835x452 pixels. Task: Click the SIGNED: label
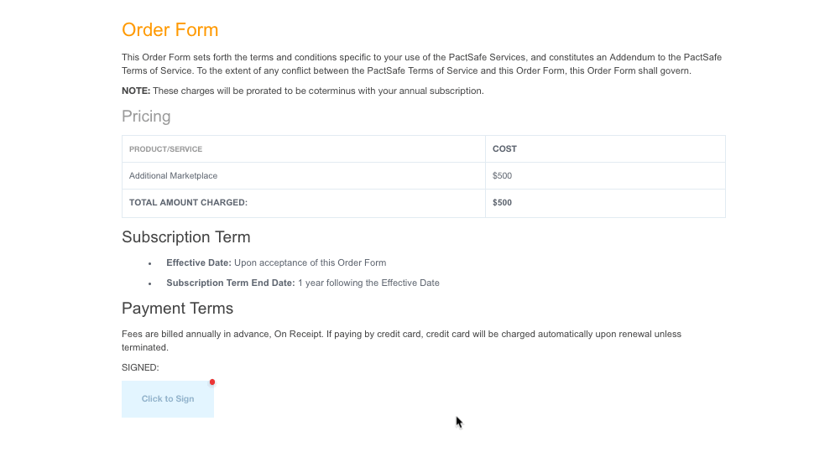140,368
